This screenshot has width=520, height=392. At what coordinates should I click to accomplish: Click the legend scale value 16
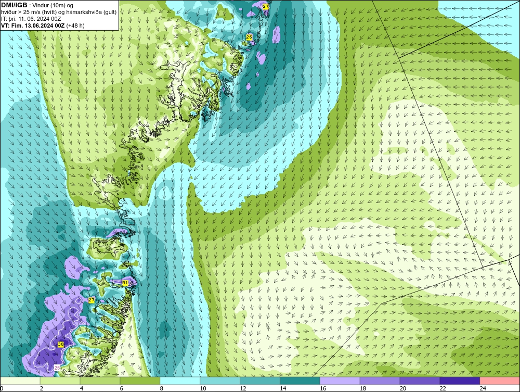tap(323, 388)
